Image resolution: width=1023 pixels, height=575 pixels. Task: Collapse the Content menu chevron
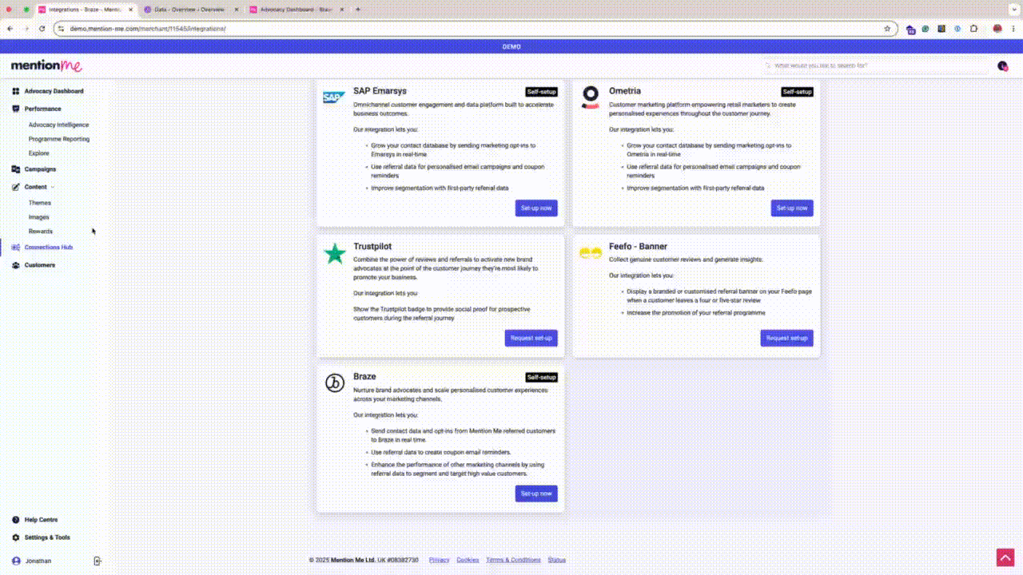[x=53, y=187]
